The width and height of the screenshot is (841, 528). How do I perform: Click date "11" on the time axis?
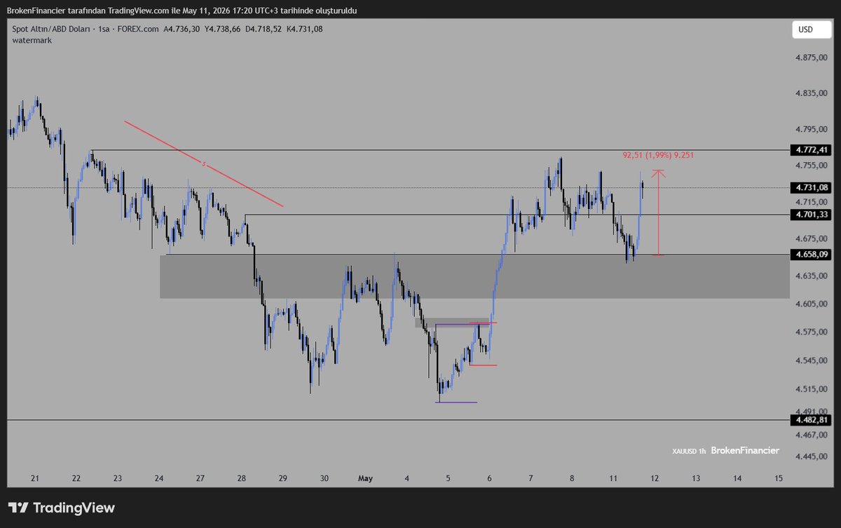pos(613,478)
